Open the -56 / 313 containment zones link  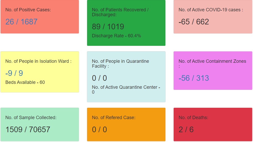(x=194, y=78)
